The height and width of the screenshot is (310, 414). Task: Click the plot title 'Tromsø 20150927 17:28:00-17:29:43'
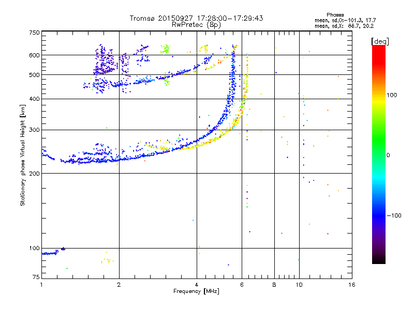coord(196,18)
